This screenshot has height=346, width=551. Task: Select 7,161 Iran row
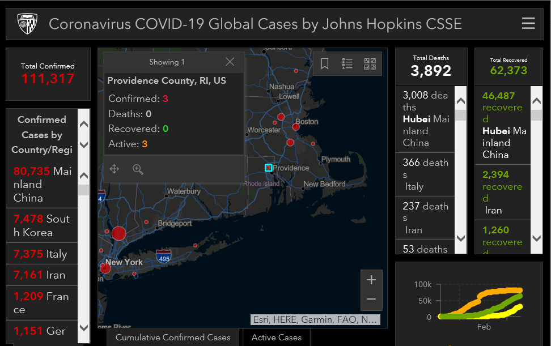(42, 275)
